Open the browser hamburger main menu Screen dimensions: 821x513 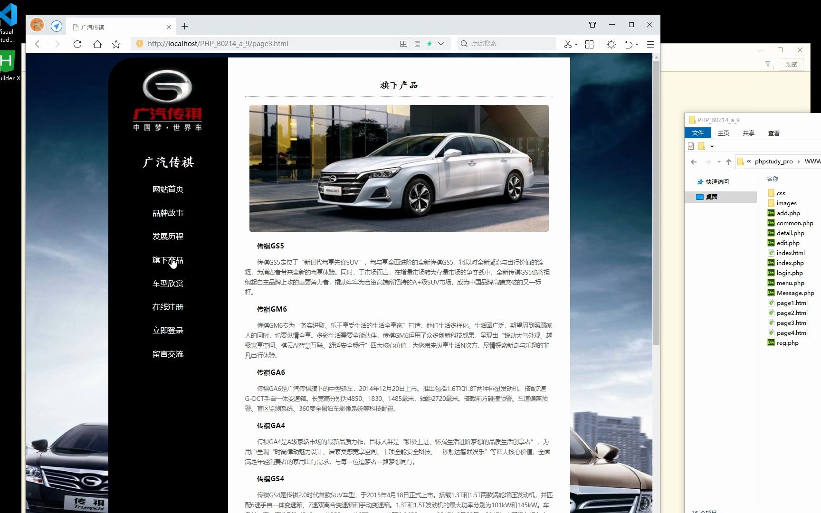coord(650,44)
